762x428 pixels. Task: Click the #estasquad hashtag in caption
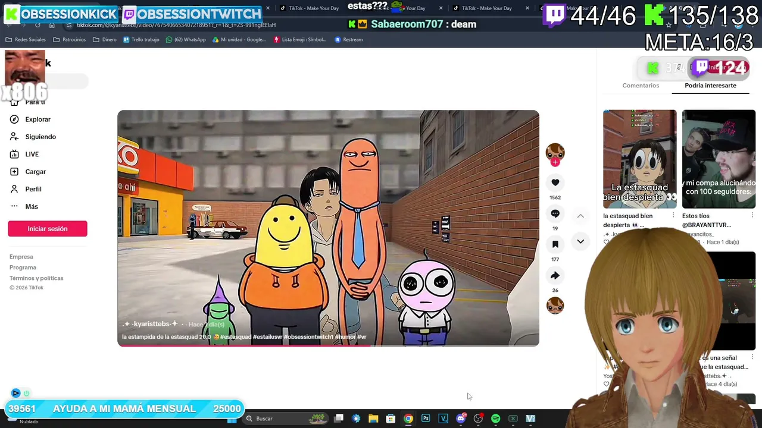pos(236,337)
